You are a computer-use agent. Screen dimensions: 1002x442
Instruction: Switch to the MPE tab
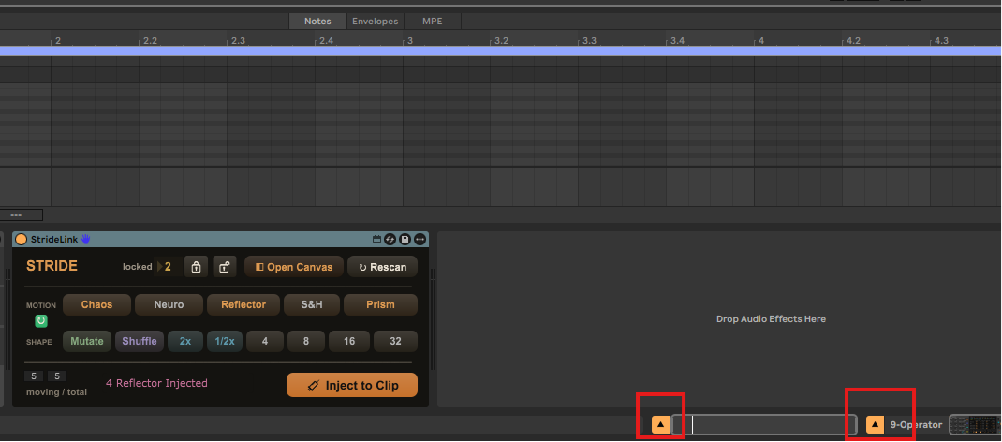(x=433, y=22)
